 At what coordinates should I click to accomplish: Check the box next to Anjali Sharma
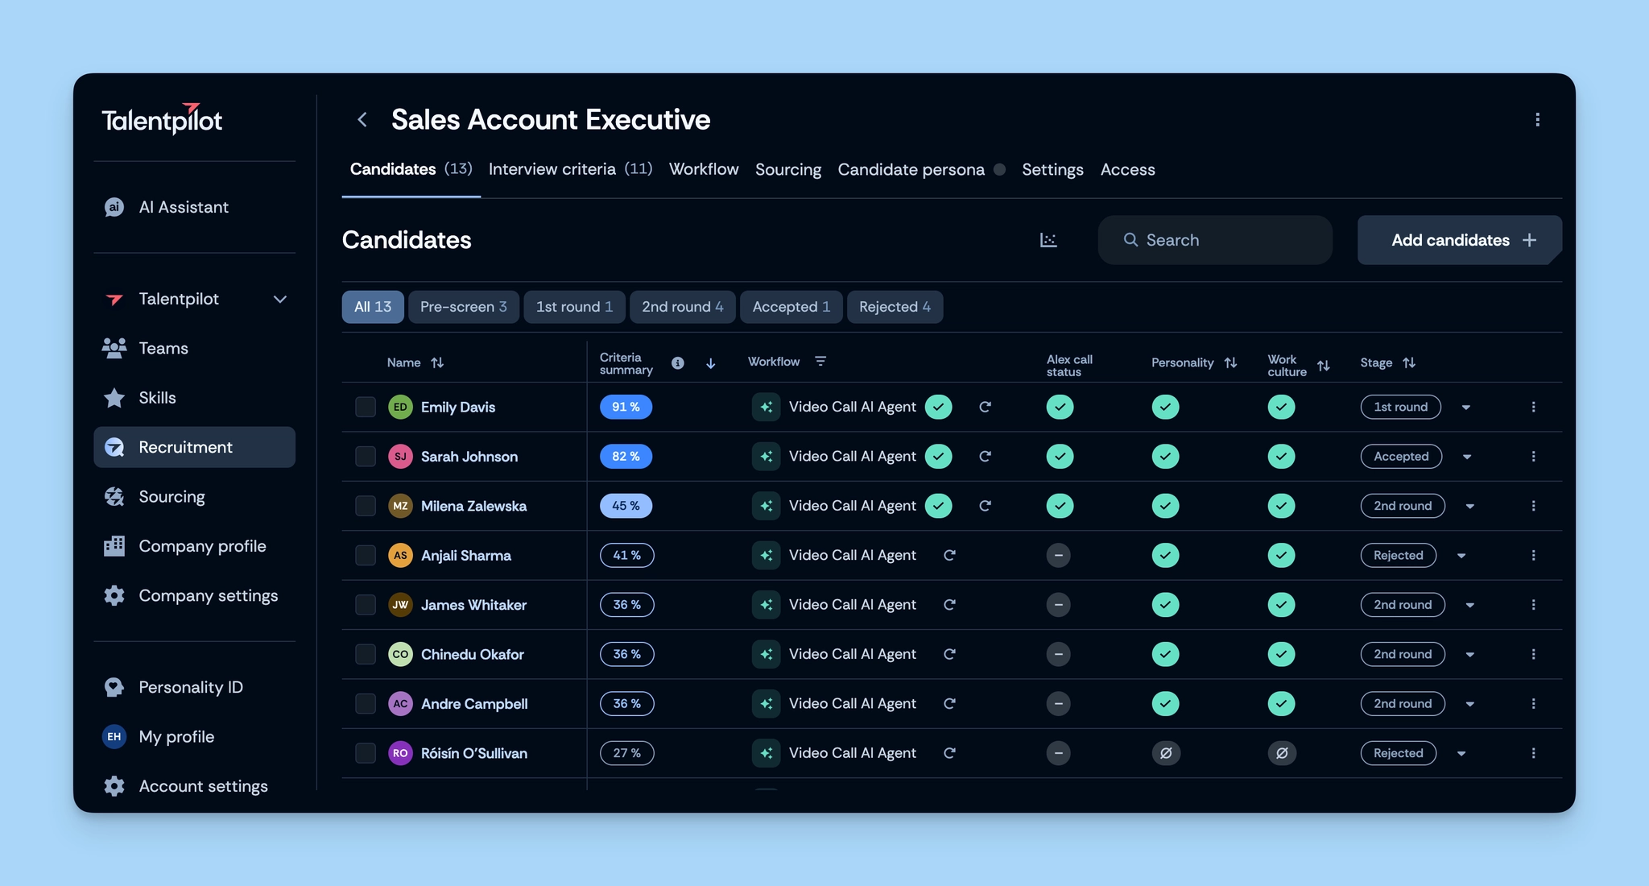point(366,556)
